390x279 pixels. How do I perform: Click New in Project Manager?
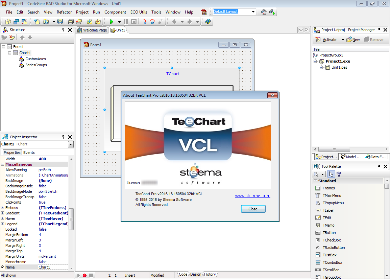(x=353, y=40)
